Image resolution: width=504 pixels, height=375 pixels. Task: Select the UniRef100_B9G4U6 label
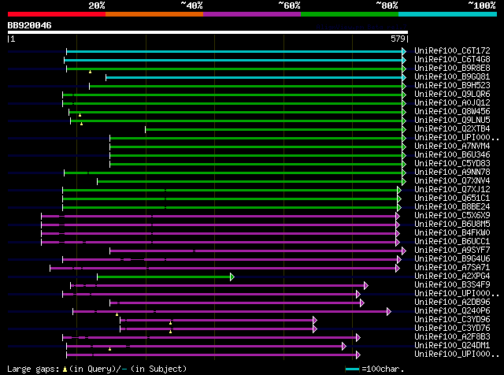point(452,259)
